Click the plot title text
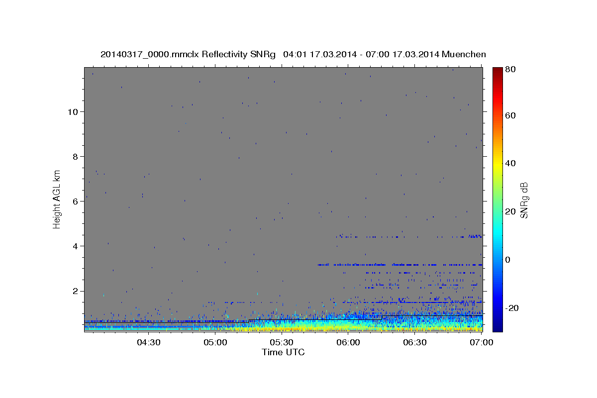 (x=293, y=54)
